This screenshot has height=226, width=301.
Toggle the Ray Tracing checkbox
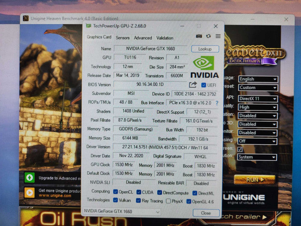point(138,201)
